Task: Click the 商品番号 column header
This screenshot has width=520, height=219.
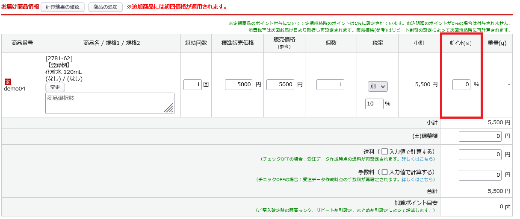Action: 22,43
